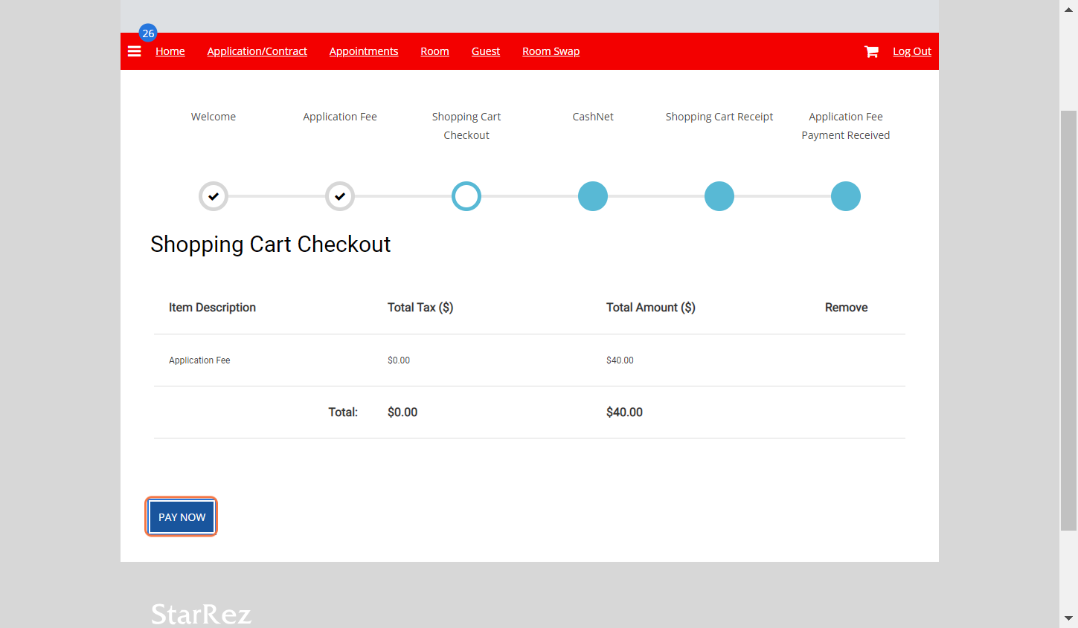Screen dimensions: 1078x628
Task: Click the 26 notifications badge
Action: pos(148,33)
